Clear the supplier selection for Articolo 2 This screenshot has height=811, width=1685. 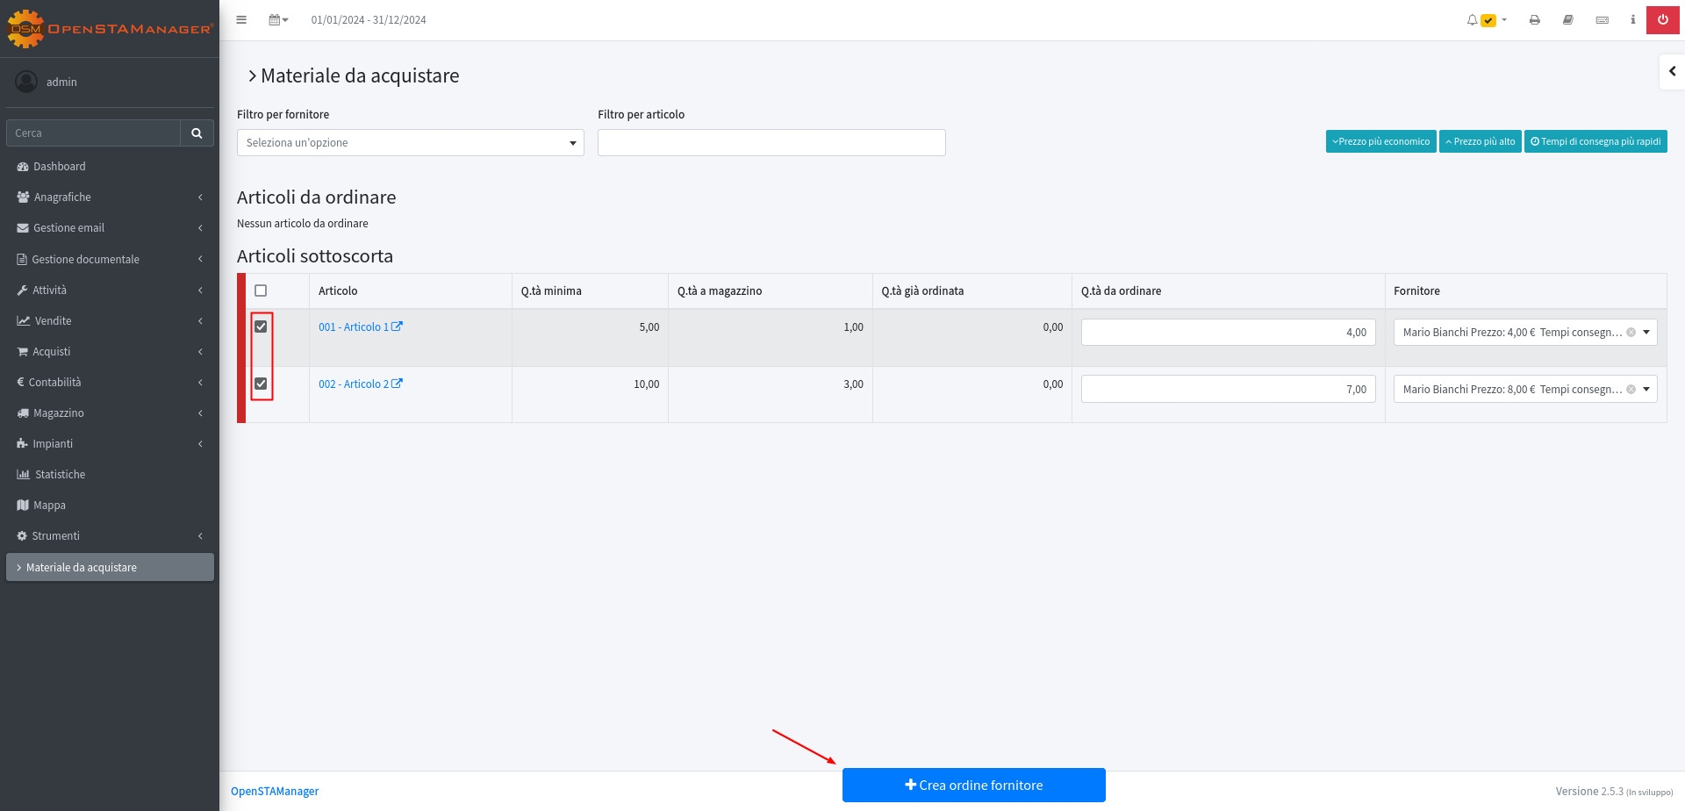click(x=1631, y=390)
